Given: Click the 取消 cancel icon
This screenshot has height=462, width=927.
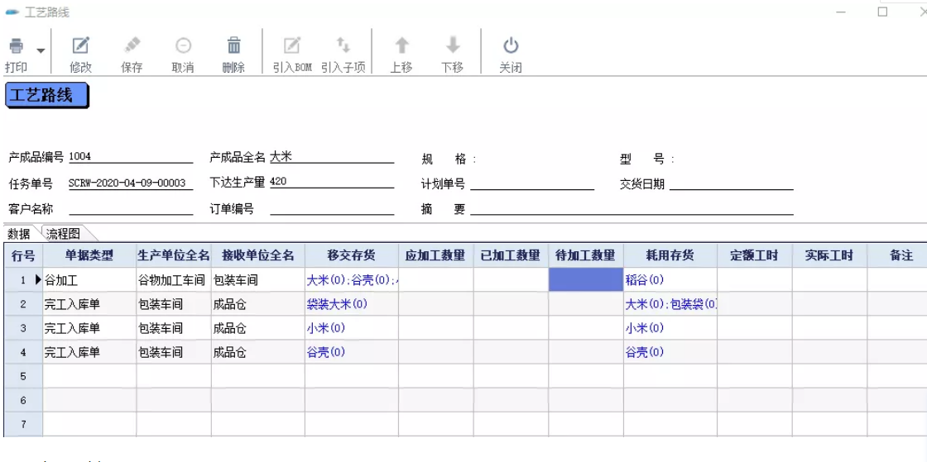Looking at the screenshot, I should [183, 46].
